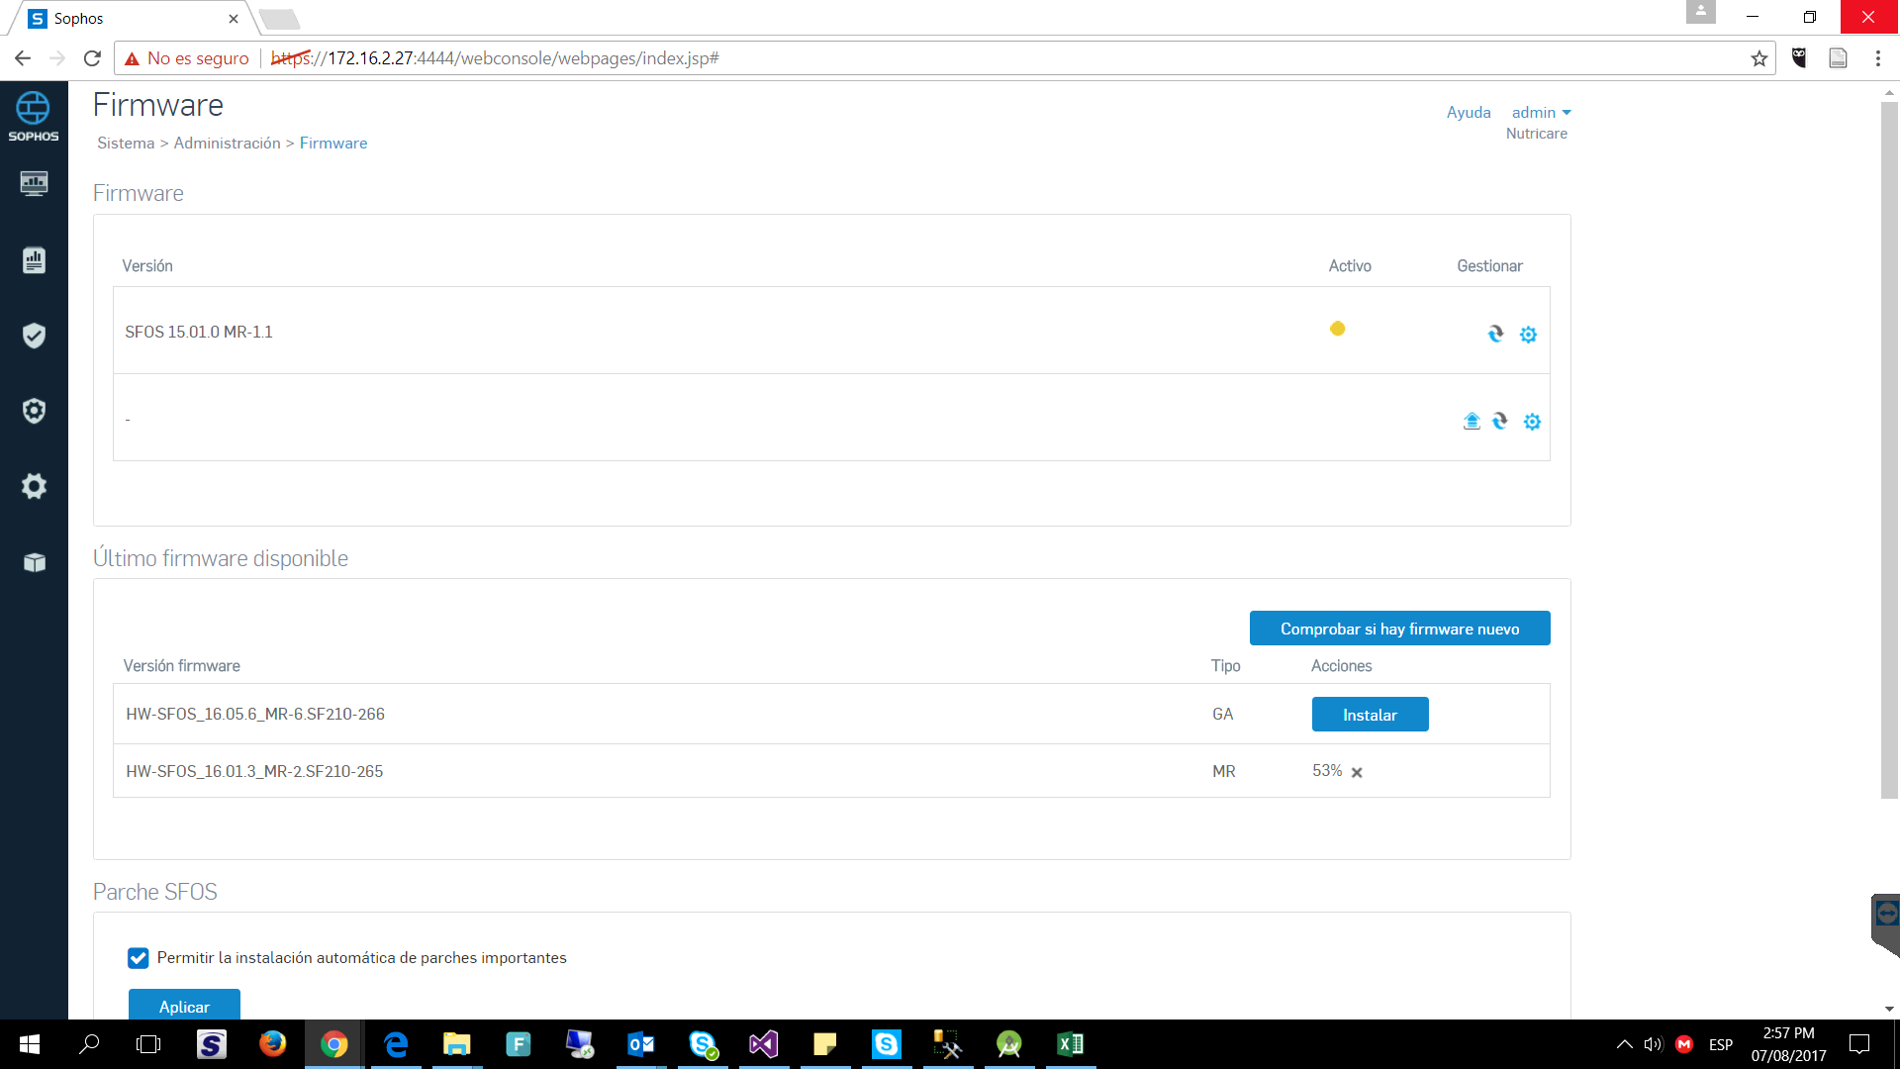The image size is (1900, 1069).
Task: Click the browser address bar URL
Action: 495,58
